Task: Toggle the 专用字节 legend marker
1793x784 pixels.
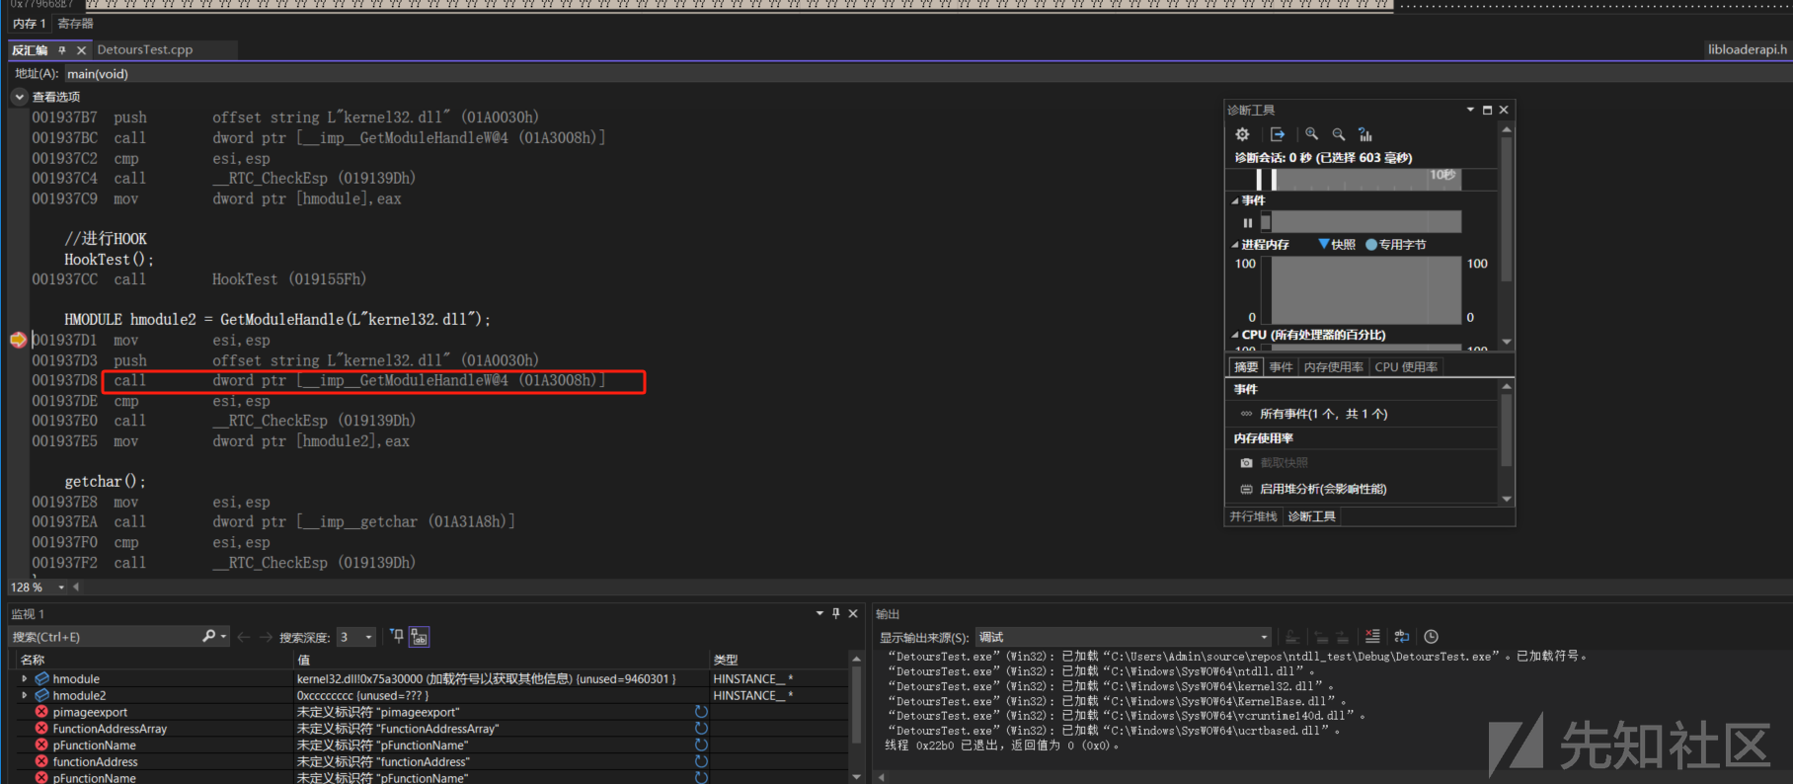Action: point(1371,244)
